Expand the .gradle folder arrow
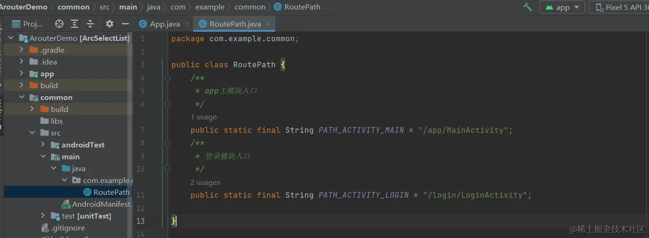This screenshot has height=238, width=649. click(x=21, y=50)
